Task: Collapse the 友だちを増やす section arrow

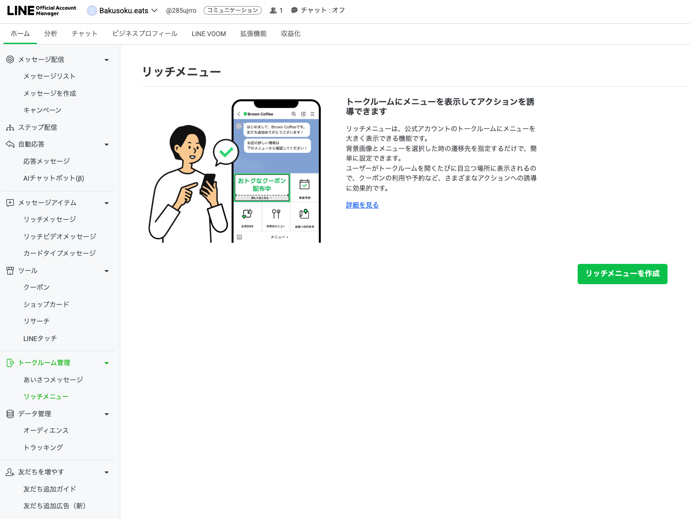Action: point(107,472)
